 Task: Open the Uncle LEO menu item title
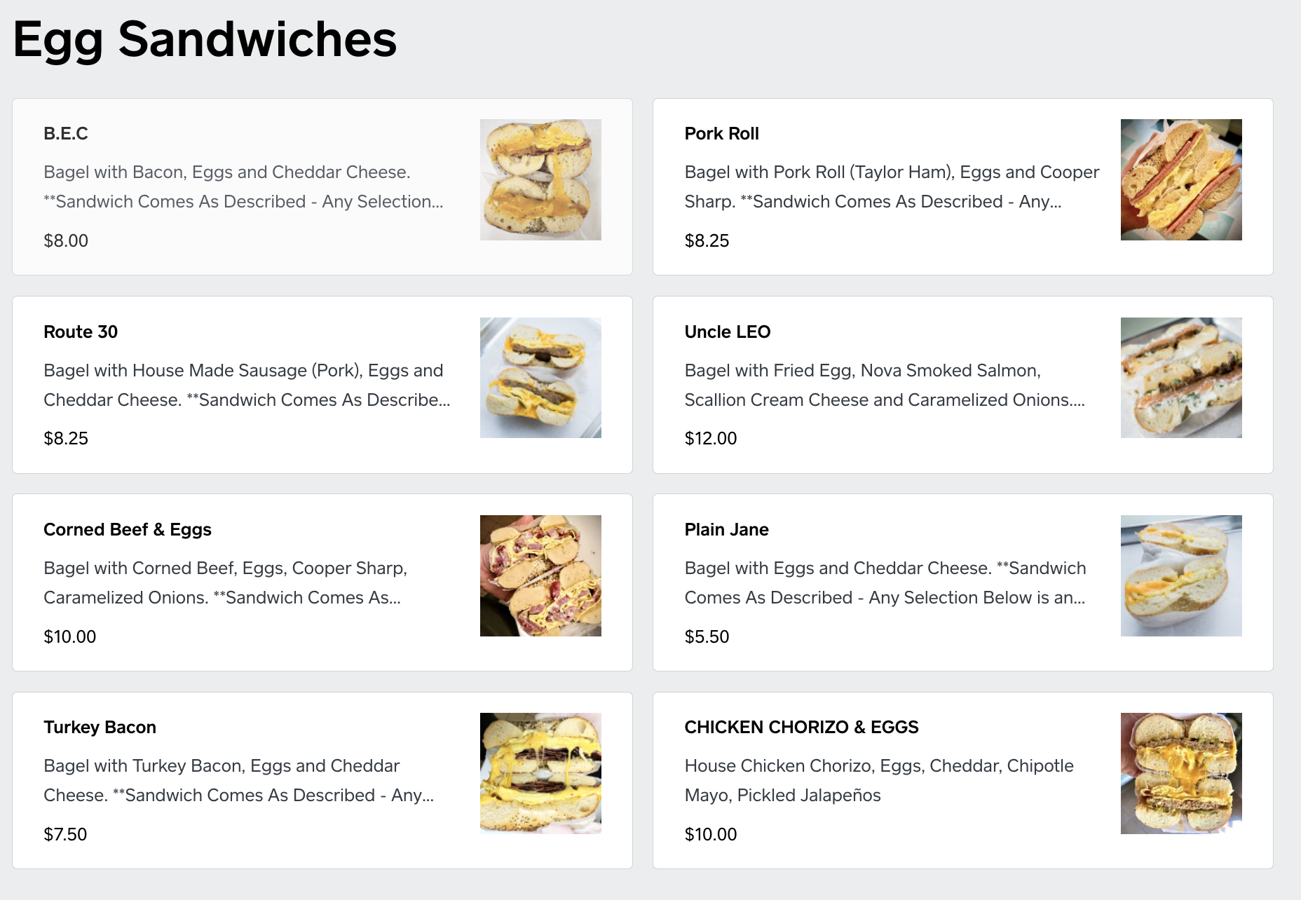pyautogui.click(x=727, y=332)
